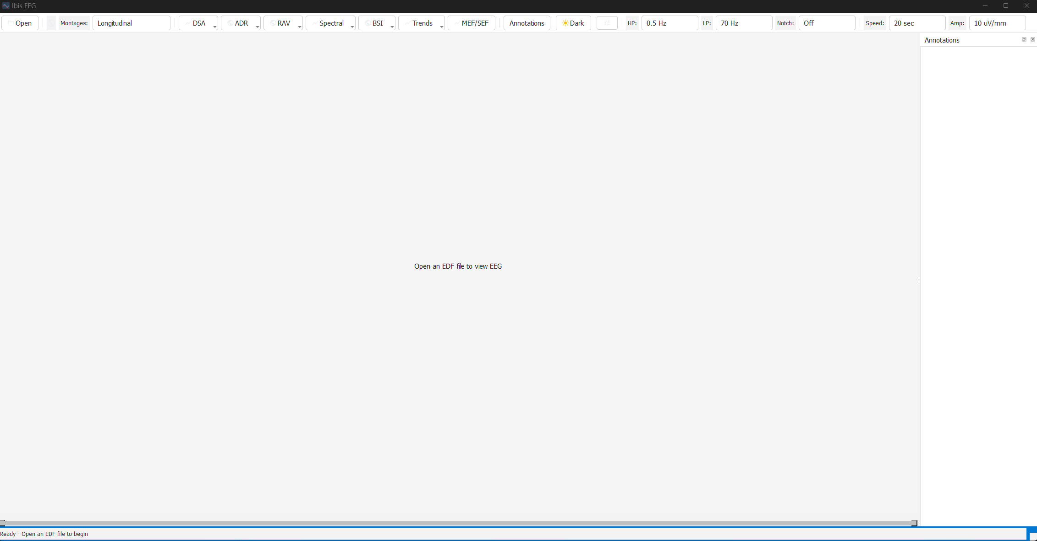1037x541 pixels.
Task: Open the filter settings sliders icon
Action: click(607, 23)
